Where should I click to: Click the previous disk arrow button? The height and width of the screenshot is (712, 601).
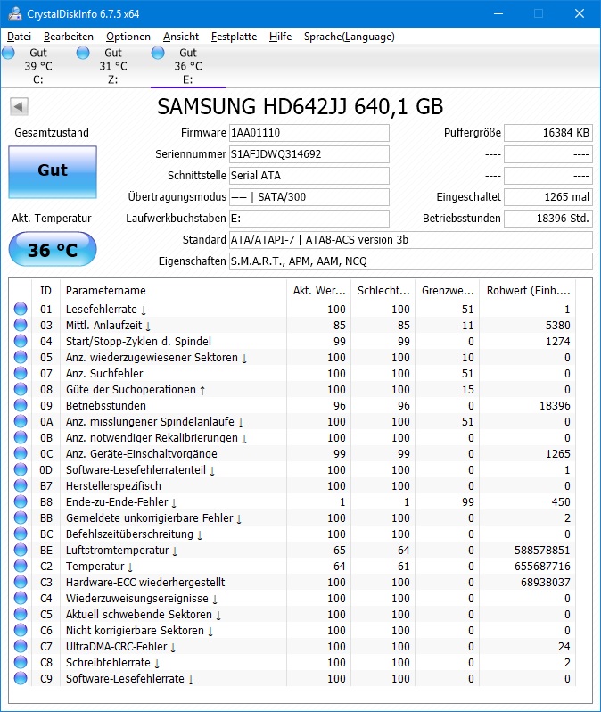19,107
